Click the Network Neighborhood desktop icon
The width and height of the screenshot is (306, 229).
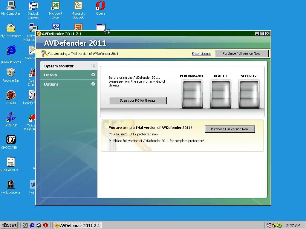(x=31, y=32)
